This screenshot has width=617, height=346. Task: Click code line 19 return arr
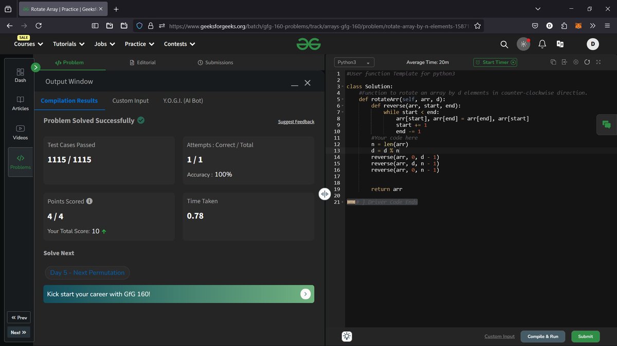click(387, 189)
